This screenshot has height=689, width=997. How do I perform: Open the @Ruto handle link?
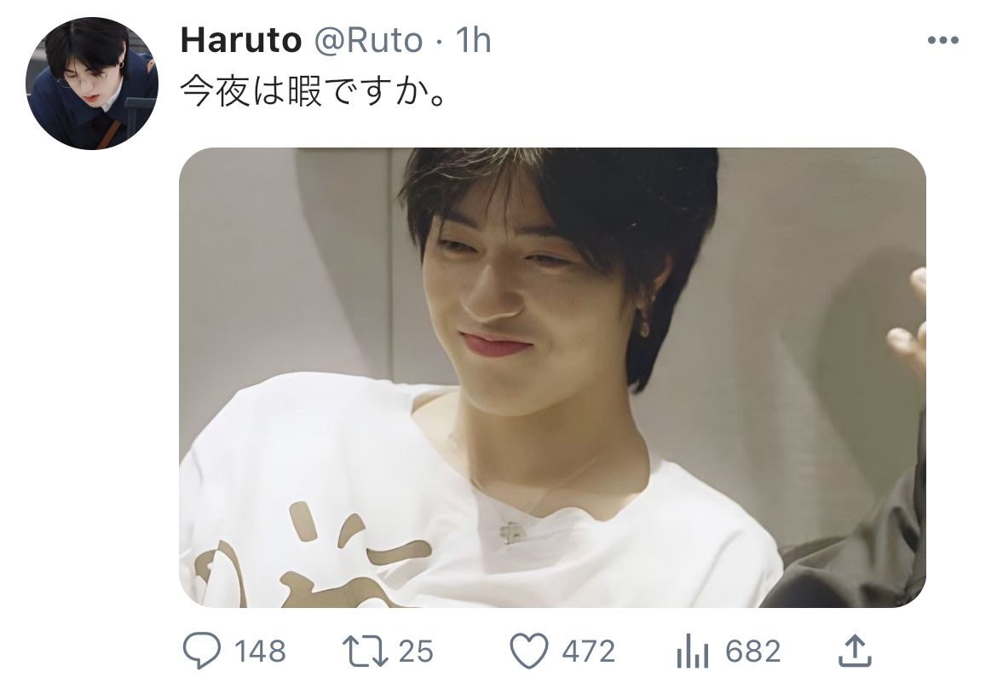369,41
